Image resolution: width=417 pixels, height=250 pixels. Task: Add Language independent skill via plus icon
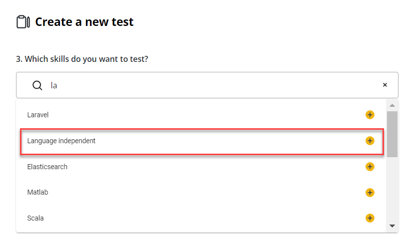click(369, 141)
